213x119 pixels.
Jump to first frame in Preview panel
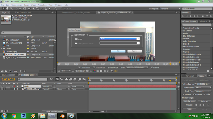(x=183, y=16)
